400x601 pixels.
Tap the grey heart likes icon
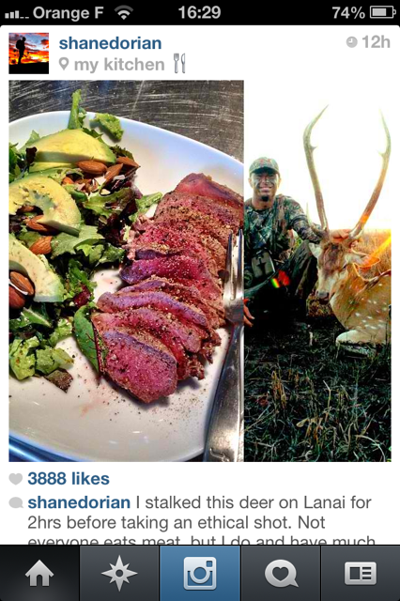[x=16, y=479]
